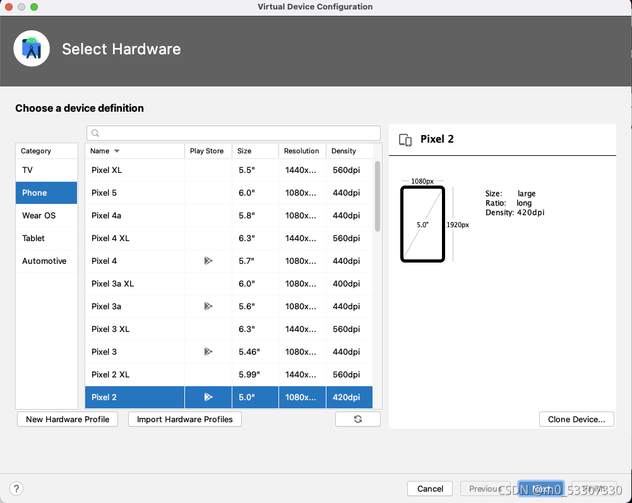
Task: Select the Tablet category
Action: pos(46,238)
